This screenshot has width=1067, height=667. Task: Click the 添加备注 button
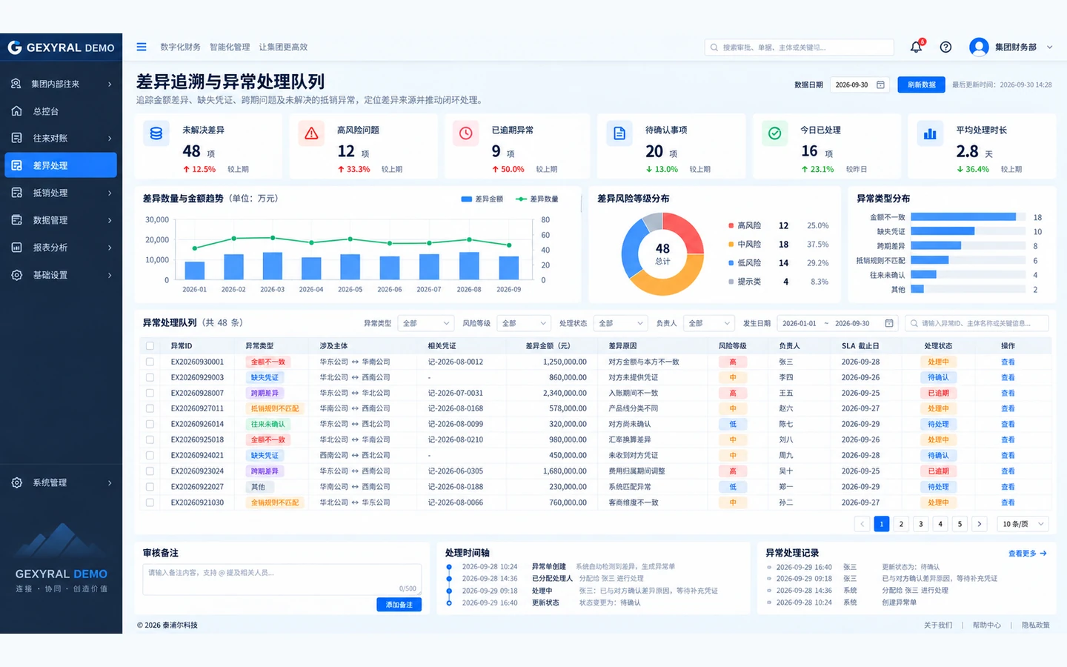point(399,605)
